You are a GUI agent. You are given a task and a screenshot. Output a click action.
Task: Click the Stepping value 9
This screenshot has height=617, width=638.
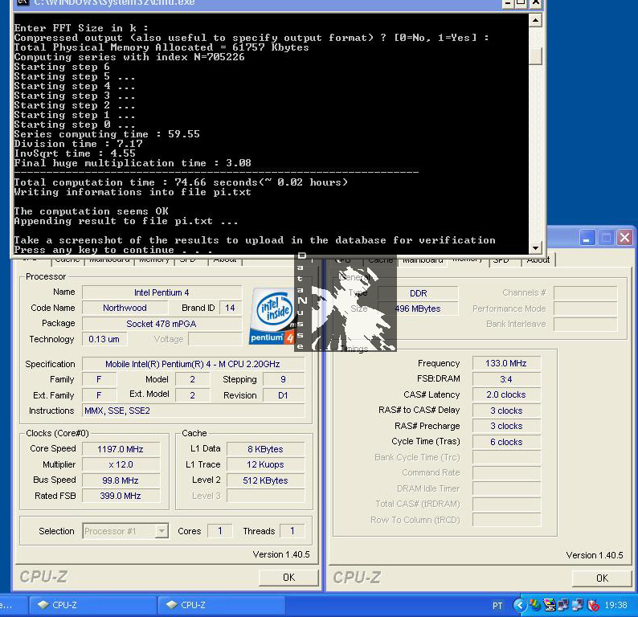[x=284, y=379]
